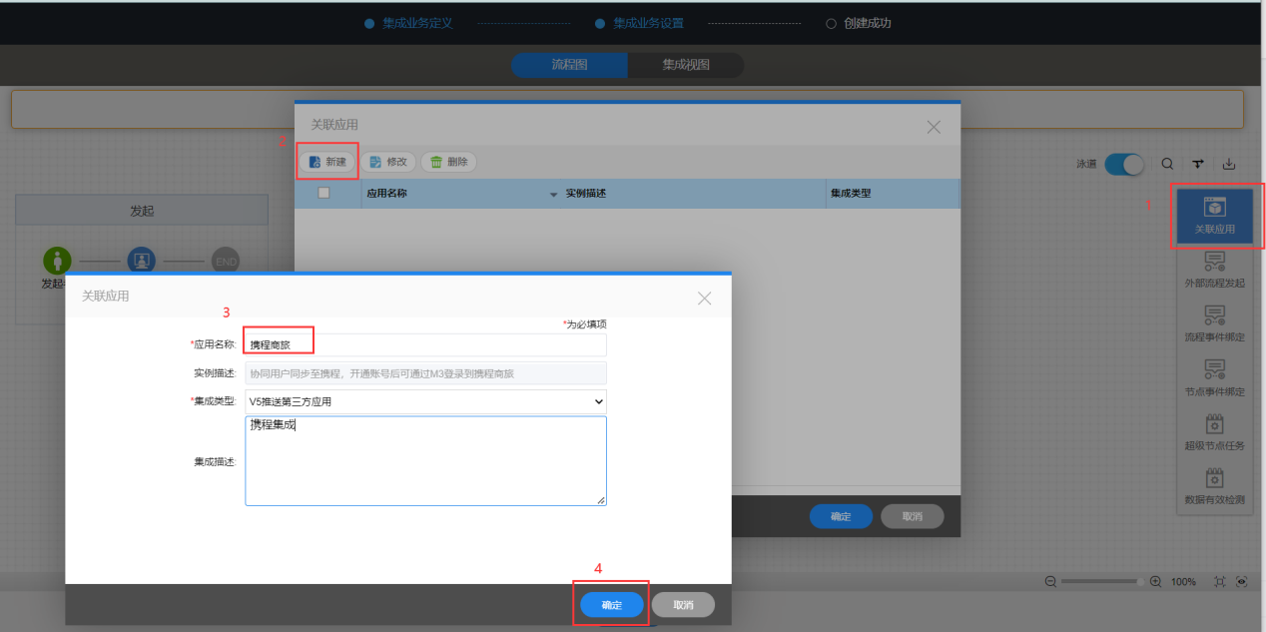
Task: Click the 100% zoom value
Action: [1183, 581]
